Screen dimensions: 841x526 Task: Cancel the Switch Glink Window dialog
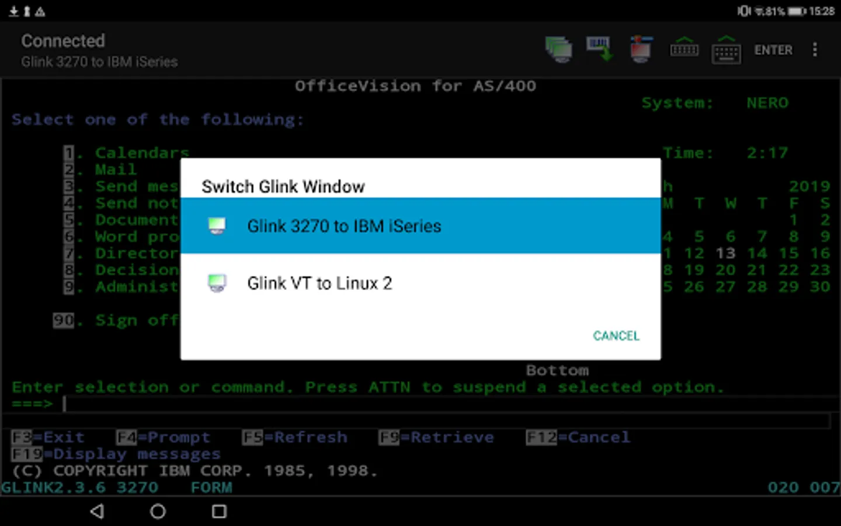coord(616,335)
